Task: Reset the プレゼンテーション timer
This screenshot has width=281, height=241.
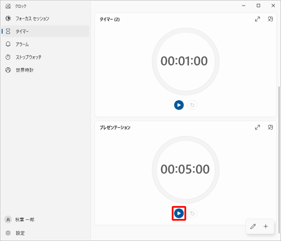Action: [x=192, y=213]
